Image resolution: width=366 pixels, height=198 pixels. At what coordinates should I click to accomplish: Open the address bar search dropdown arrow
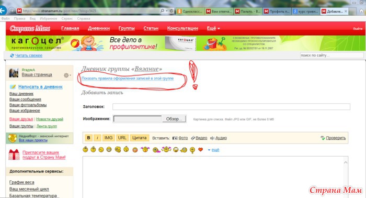(167, 11)
